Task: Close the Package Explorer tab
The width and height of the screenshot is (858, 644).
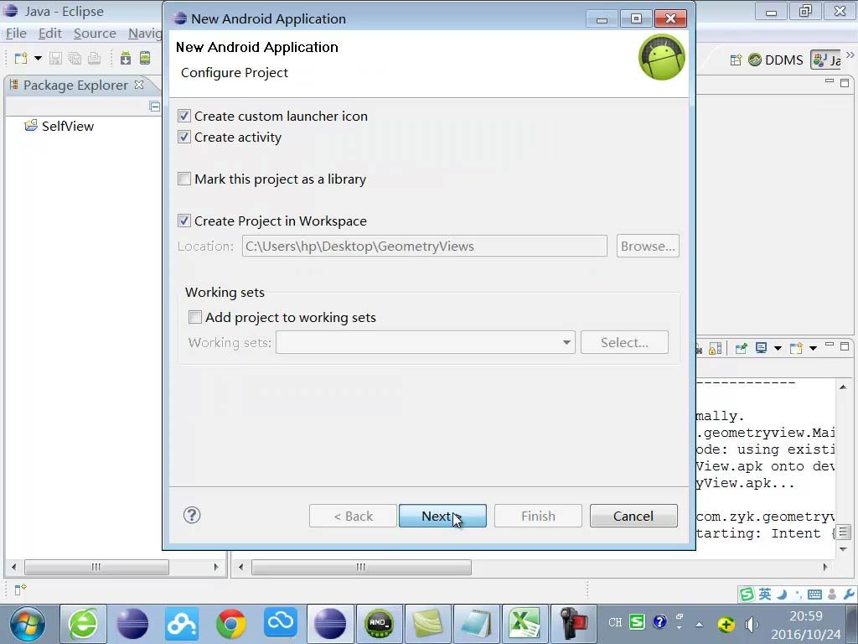Action: coord(139,85)
